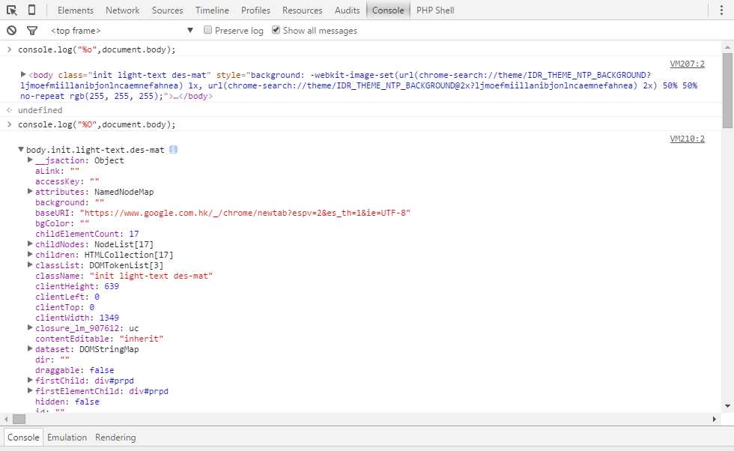The image size is (734, 451).
Task: Select the contentEditable "inherit" row
Action: [99, 339]
